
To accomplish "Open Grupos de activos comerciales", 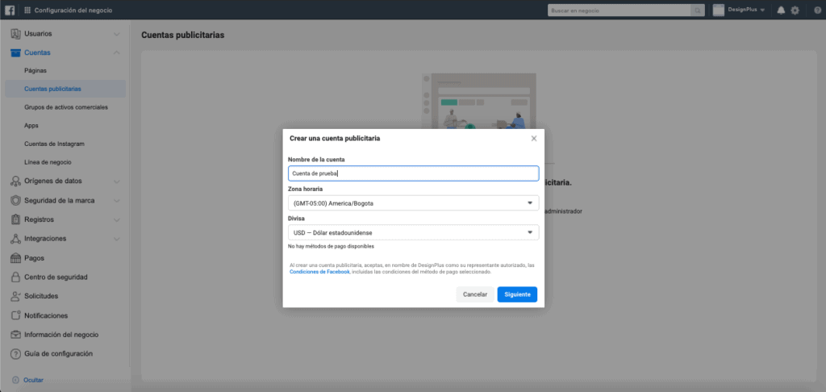I will point(66,107).
